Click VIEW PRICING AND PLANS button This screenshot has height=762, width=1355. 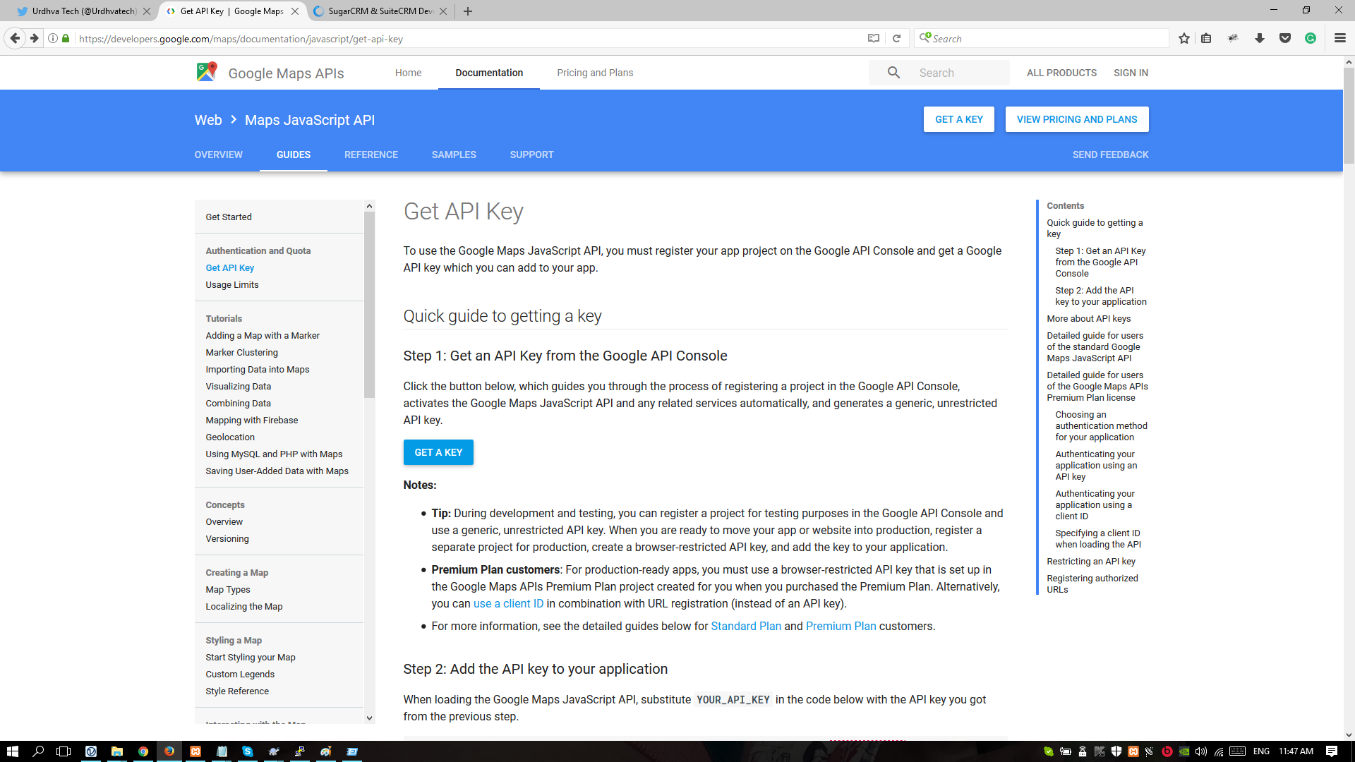[1077, 119]
